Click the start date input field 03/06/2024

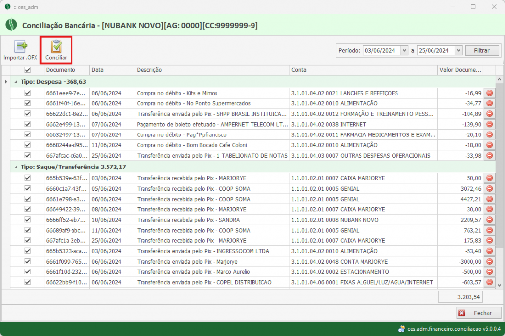[x=382, y=51]
